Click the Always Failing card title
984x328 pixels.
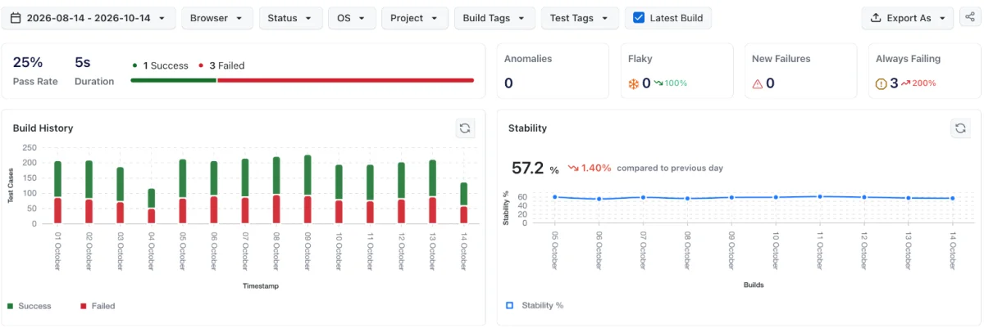click(x=908, y=59)
